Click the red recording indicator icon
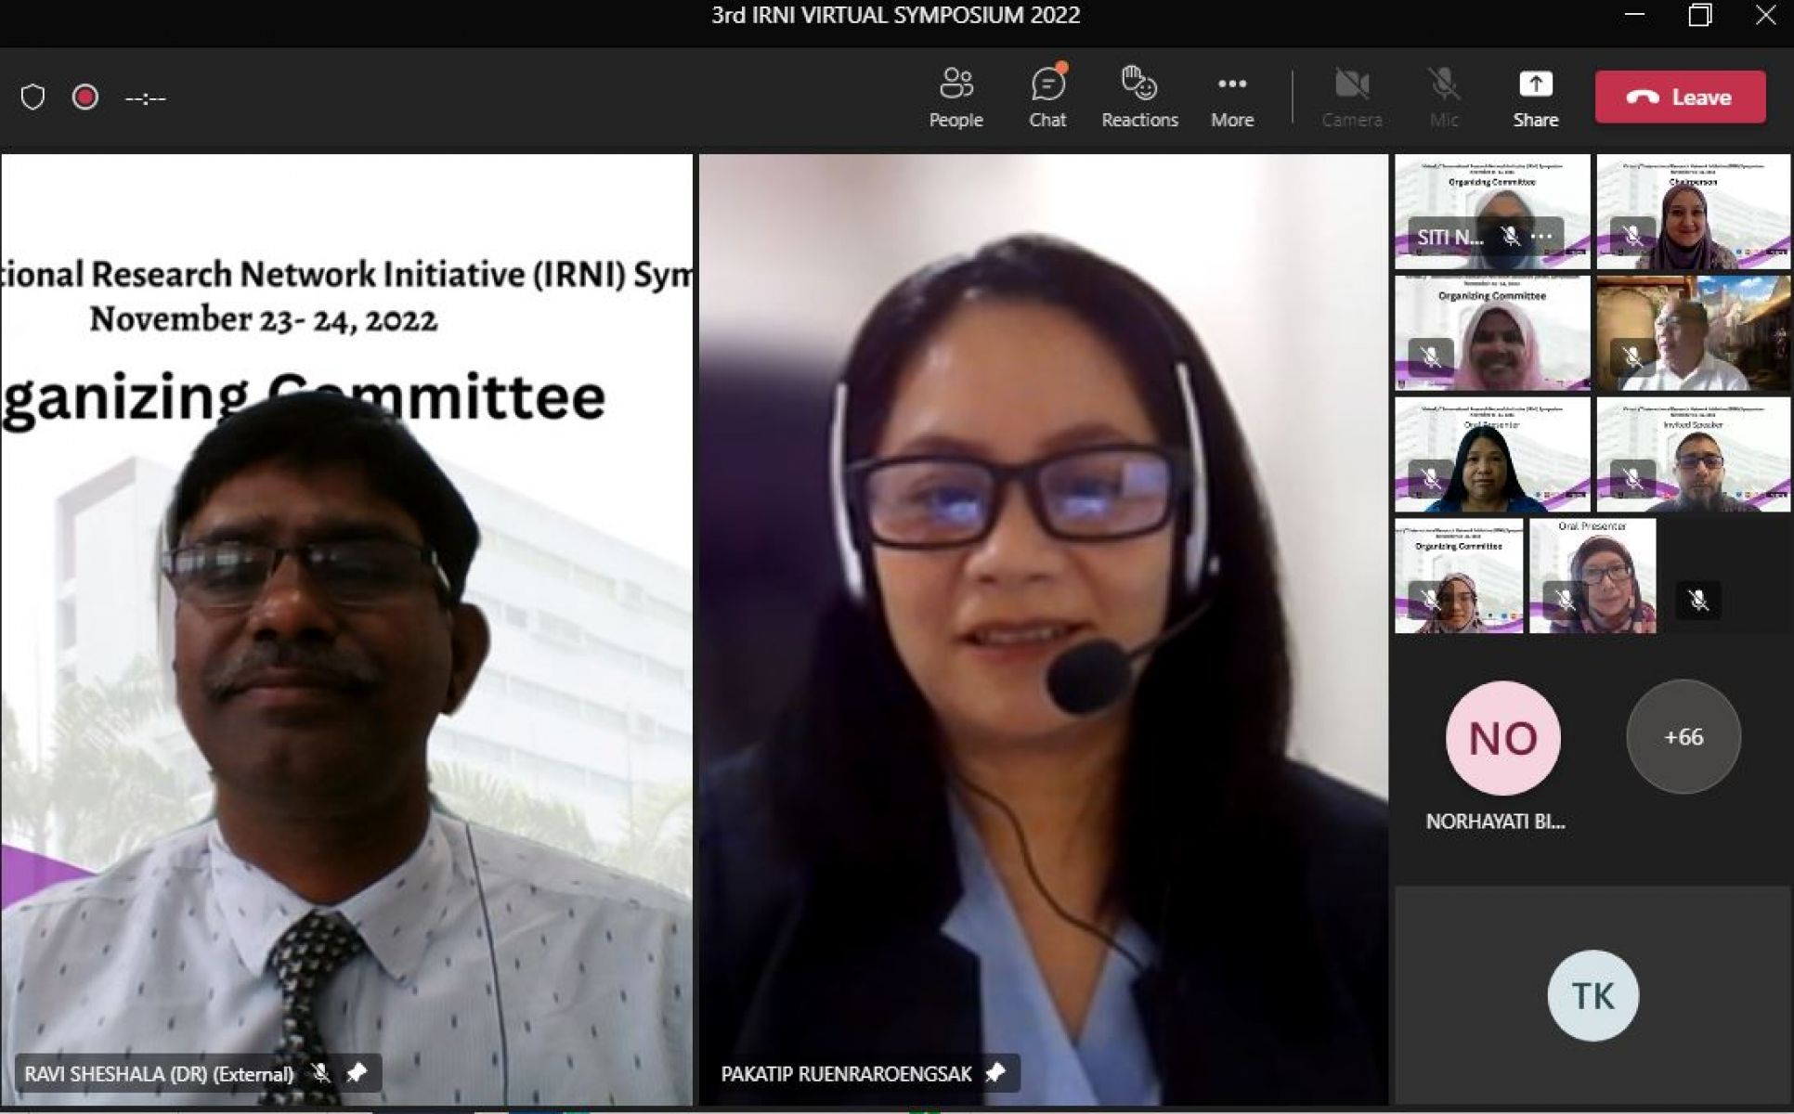The width and height of the screenshot is (1794, 1114). coord(85,97)
